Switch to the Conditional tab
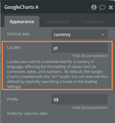The image size is (115, 123). pyautogui.click(x=57, y=22)
